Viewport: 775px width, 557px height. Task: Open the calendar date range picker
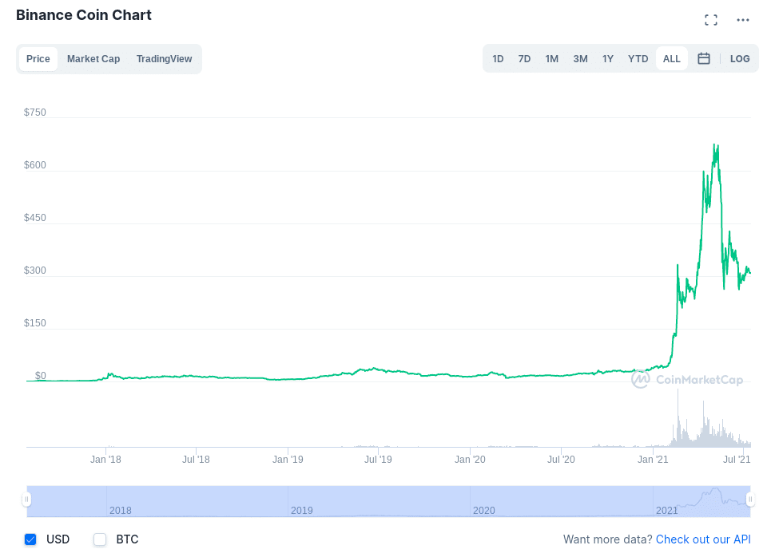point(703,59)
